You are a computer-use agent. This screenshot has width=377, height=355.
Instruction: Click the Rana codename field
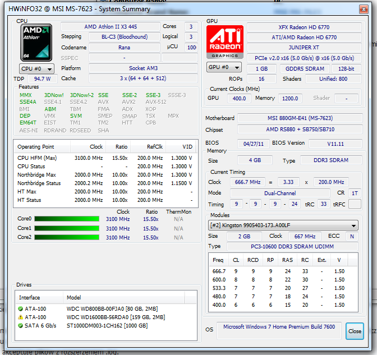125,47
